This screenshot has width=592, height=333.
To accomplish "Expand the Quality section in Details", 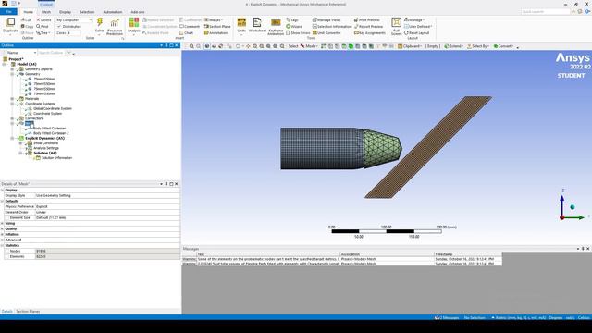I will pyautogui.click(x=2, y=228).
